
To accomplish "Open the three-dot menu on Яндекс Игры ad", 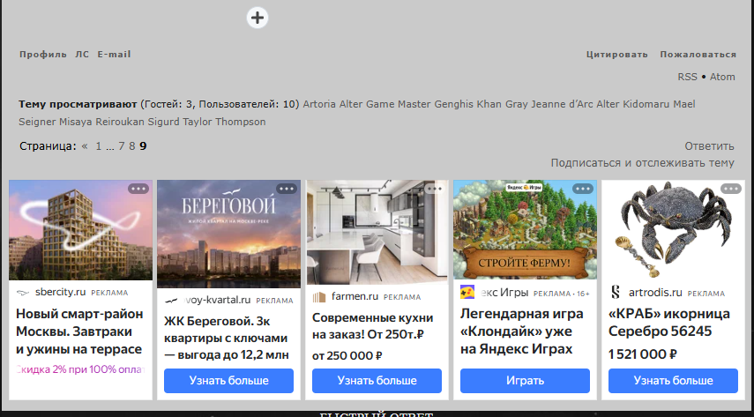I will click(583, 189).
